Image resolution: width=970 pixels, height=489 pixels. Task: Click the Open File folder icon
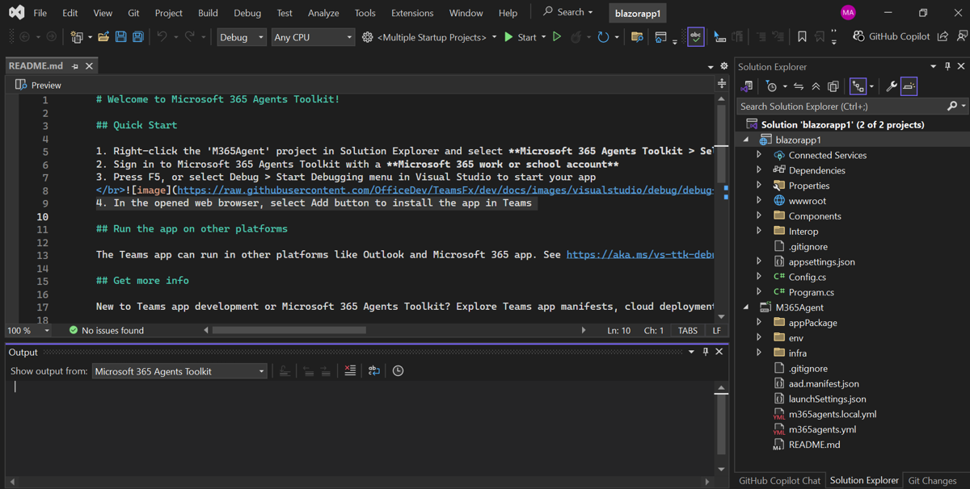103,37
